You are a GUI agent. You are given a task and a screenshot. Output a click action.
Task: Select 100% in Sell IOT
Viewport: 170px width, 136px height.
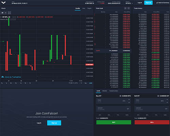165,115
